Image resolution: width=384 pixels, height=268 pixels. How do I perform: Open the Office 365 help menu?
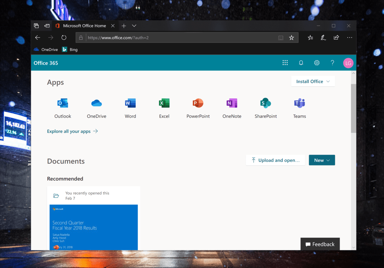332,63
